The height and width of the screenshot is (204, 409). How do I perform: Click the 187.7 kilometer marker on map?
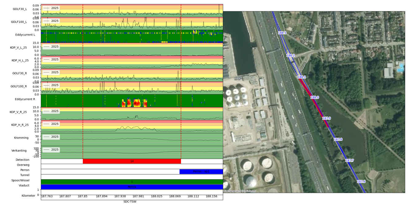350,160
